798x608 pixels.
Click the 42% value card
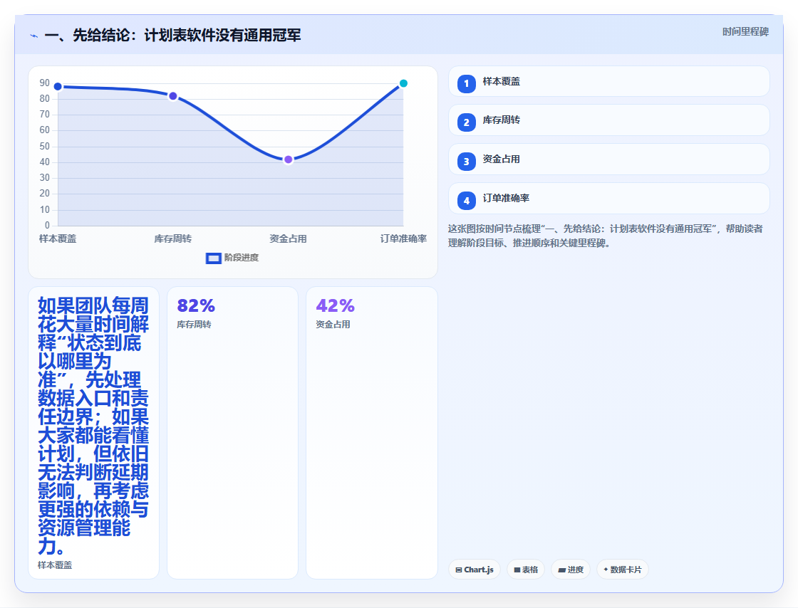tap(371, 433)
